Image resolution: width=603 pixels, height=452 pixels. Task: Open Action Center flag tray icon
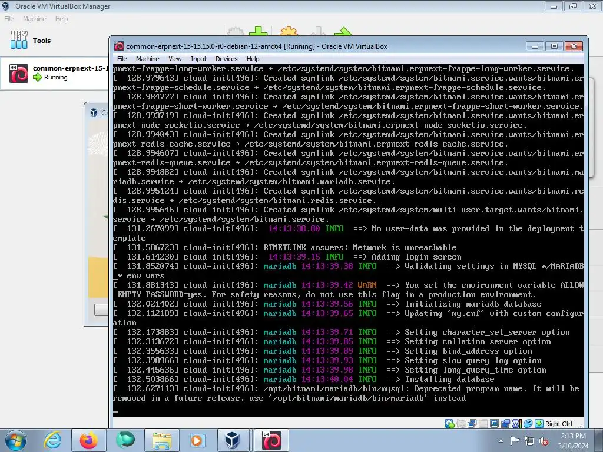(x=515, y=441)
